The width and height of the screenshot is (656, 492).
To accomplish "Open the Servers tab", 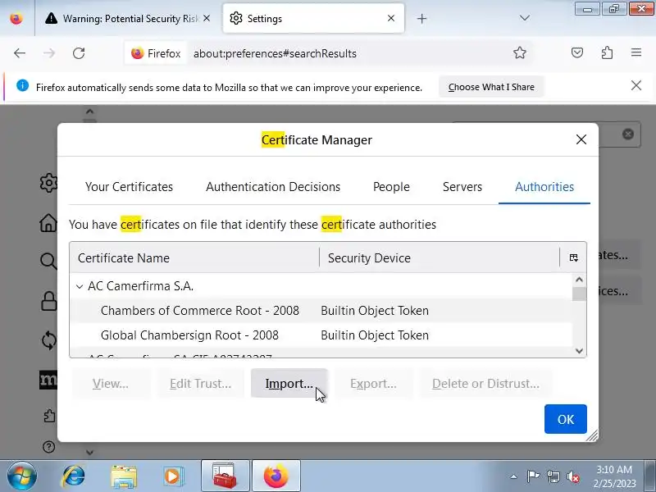I will click(462, 187).
